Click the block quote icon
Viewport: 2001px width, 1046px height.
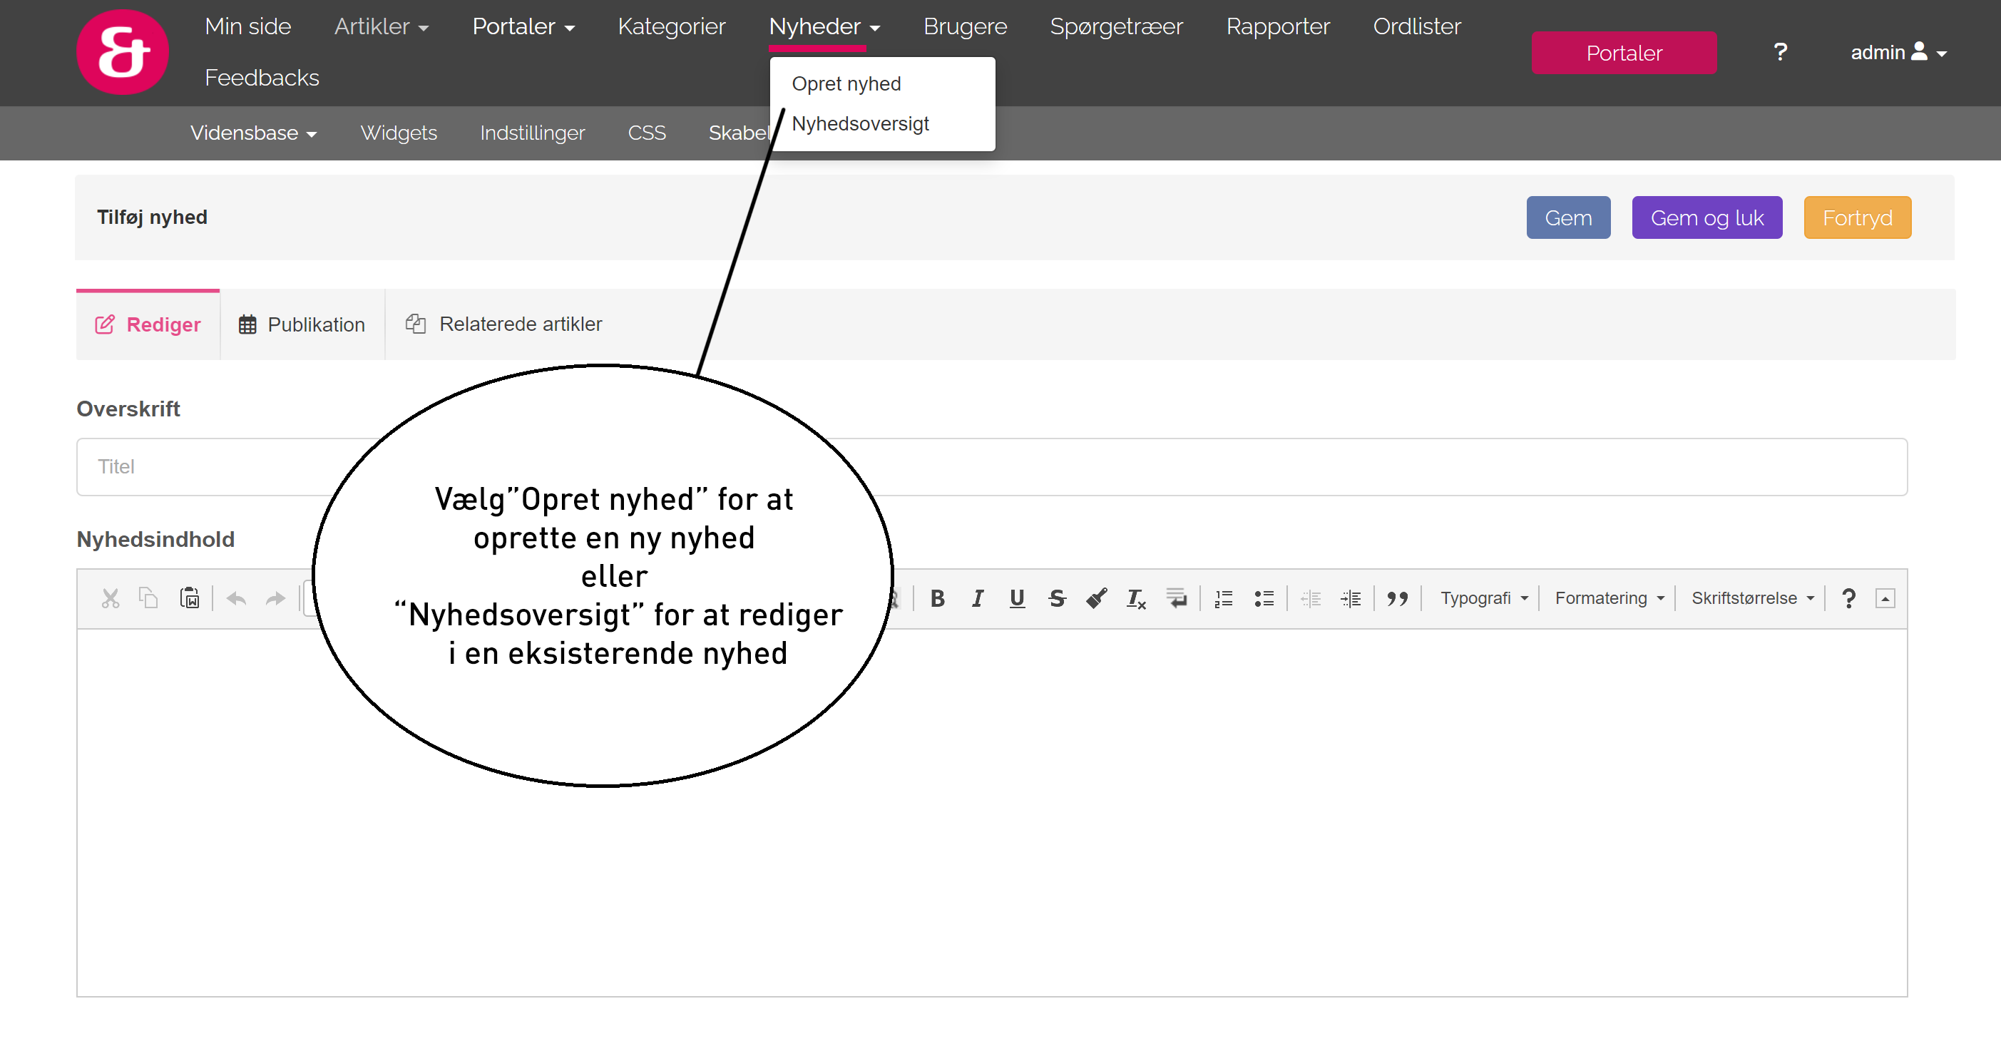[x=1397, y=598]
